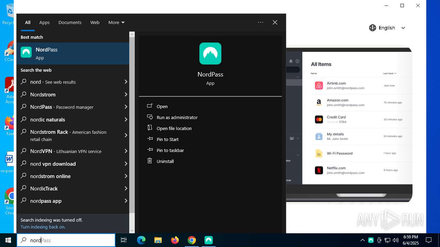Show hidden system tray icons
This screenshot has width=440, height=247.
(362, 240)
